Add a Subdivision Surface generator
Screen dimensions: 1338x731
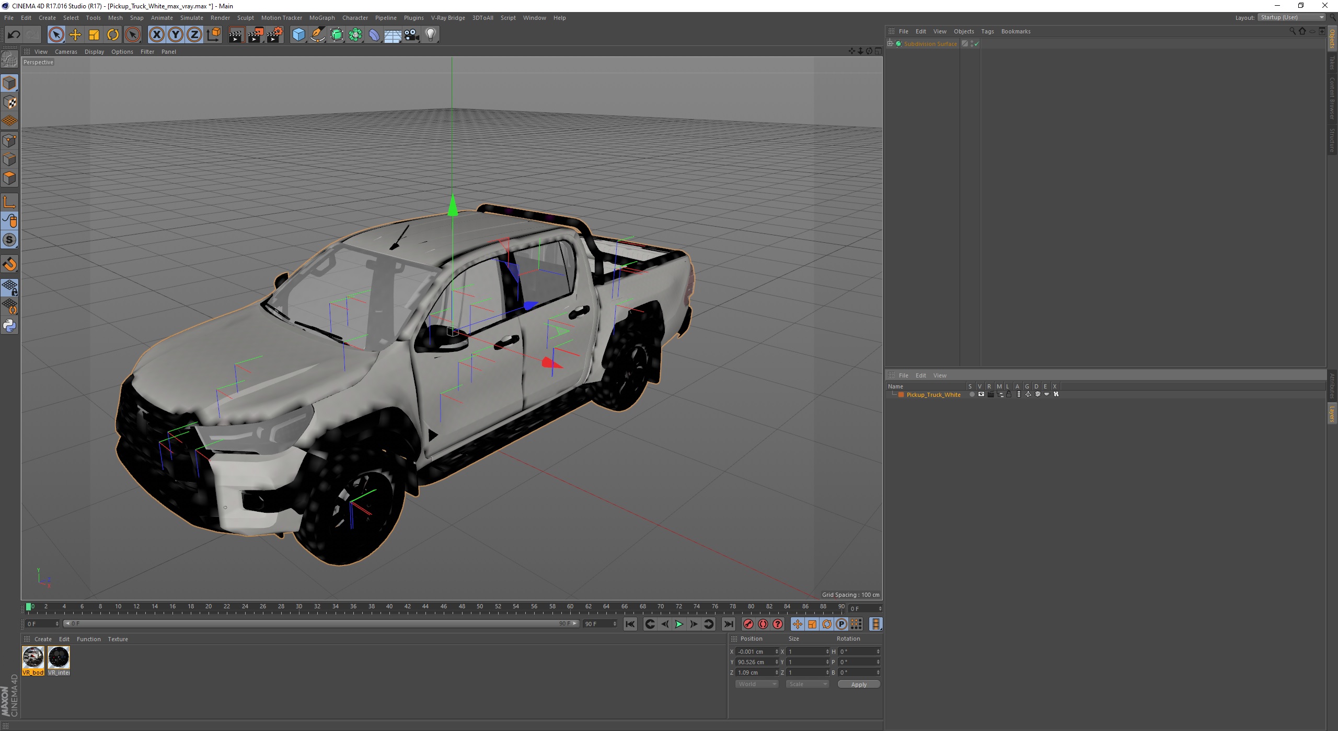click(x=337, y=35)
